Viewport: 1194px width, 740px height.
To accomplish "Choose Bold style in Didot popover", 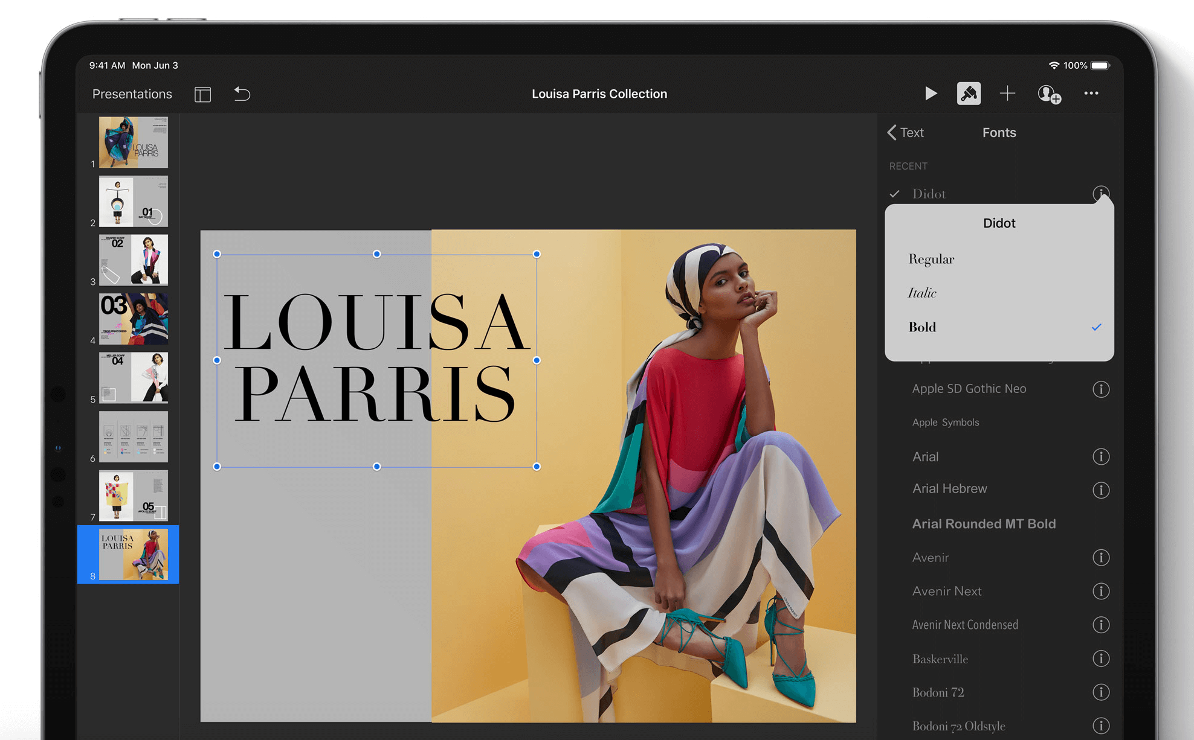I will point(999,327).
